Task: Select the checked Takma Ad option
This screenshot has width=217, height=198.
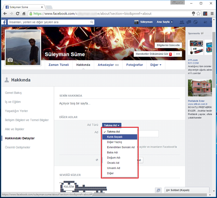Action: tap(113, 131)
